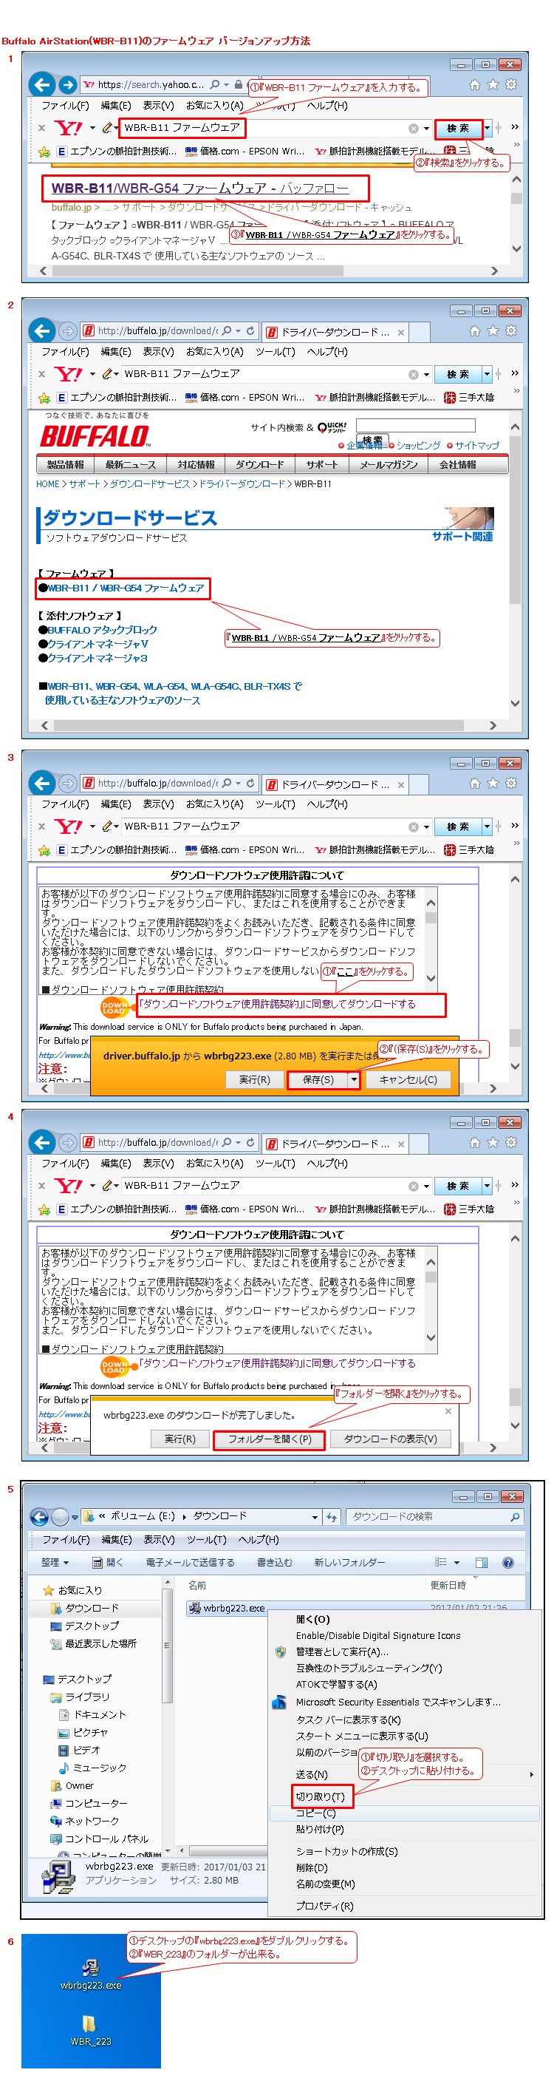The image size is (554, 2081).
Task: Open the 三手大陸 favorite in the ダウンロードサービス window
Action: click(469, 398)
